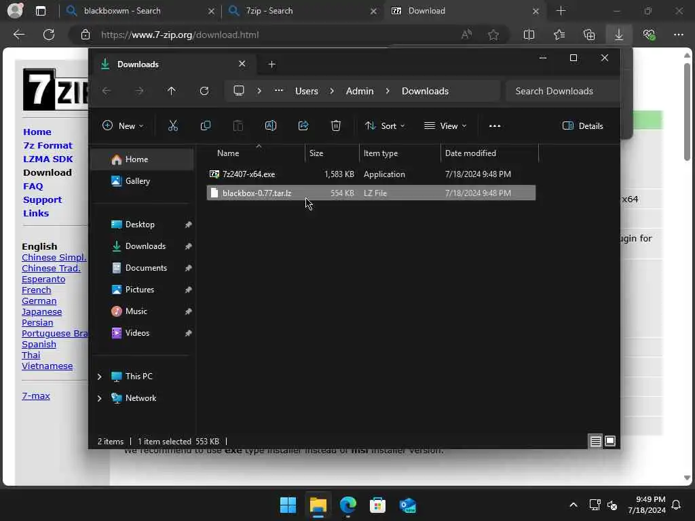Add this page to favorites star
This screenshot has height=521, width=695.
[x=493, y=35]
